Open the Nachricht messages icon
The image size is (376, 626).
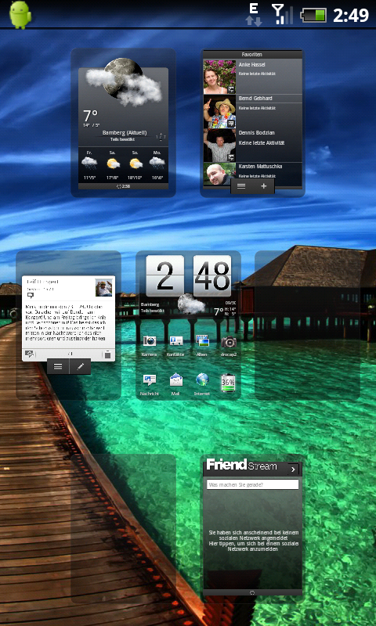pos(150,380)
